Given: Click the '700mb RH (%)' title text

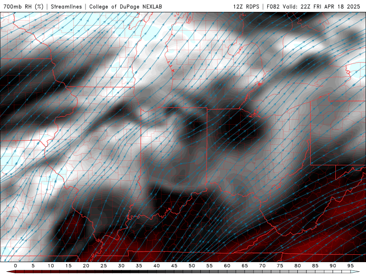Looking at the screenshot, I should pos(24,6).
